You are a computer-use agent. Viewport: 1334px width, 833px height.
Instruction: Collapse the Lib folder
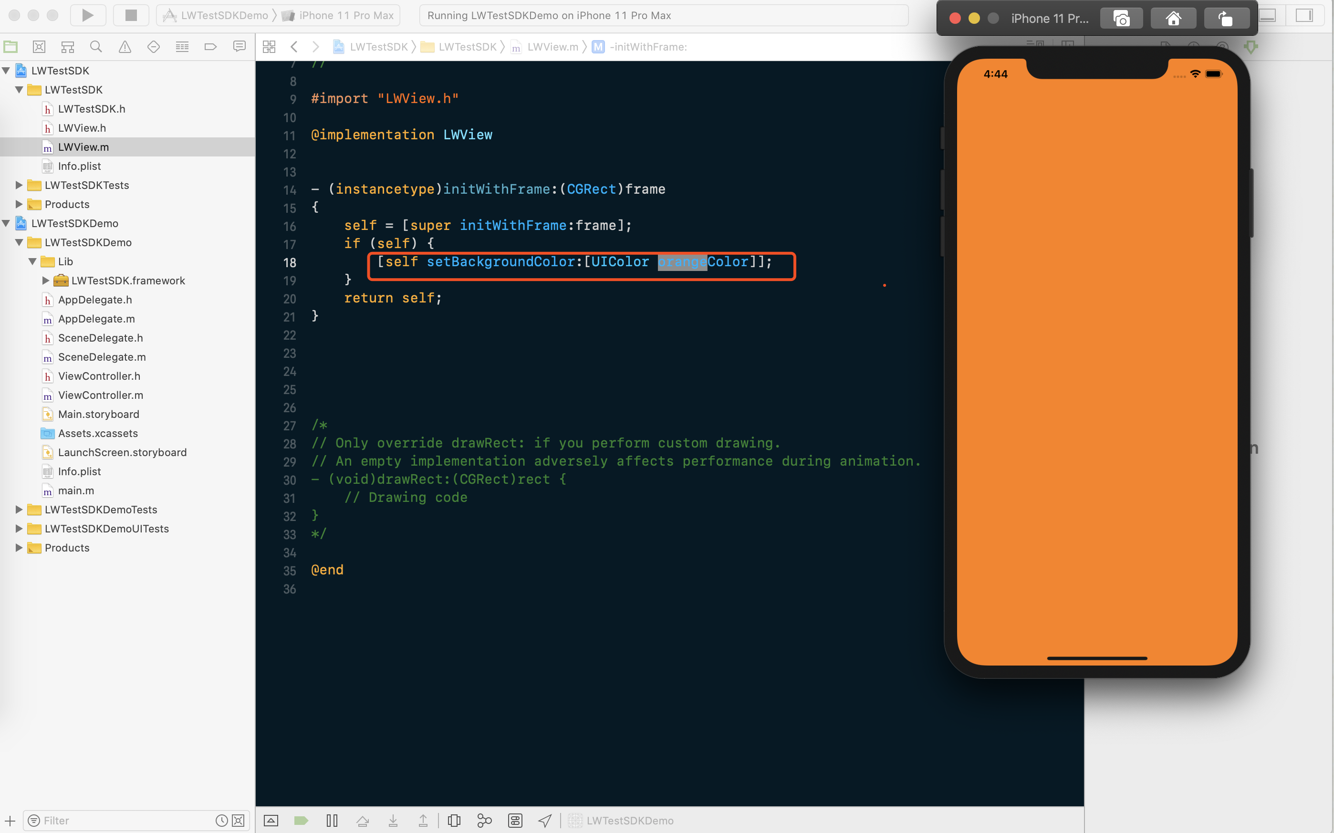[x=32, y=262]
